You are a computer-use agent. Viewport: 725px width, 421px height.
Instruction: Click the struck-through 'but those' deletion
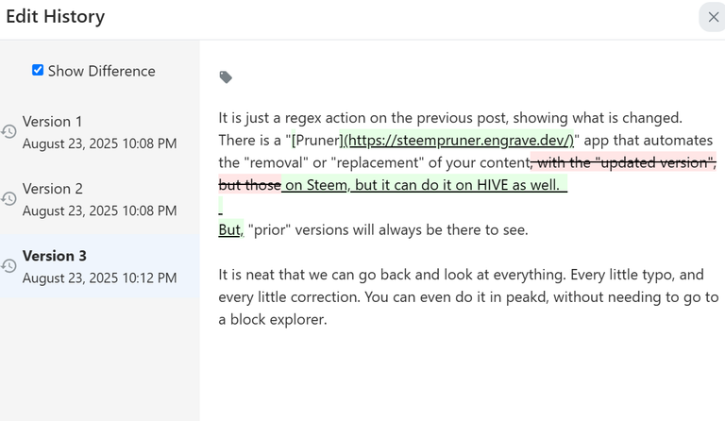(x=249, y=185)
